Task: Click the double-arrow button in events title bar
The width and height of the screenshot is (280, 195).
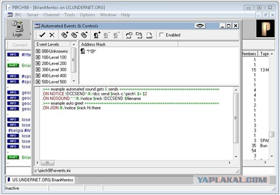Action: pos(200,26)
